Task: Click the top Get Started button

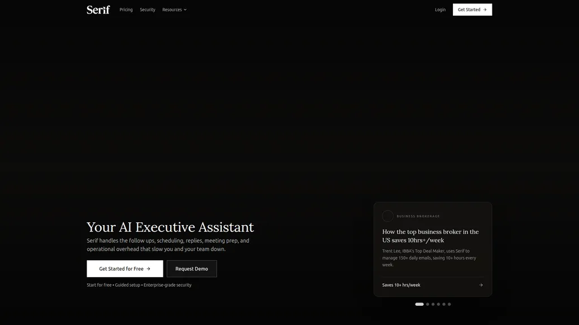Action: [472, 10]
